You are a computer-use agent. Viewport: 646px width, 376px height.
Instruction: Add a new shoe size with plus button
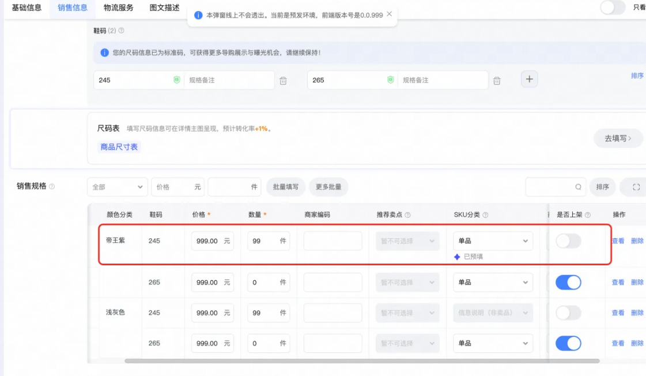530,79
